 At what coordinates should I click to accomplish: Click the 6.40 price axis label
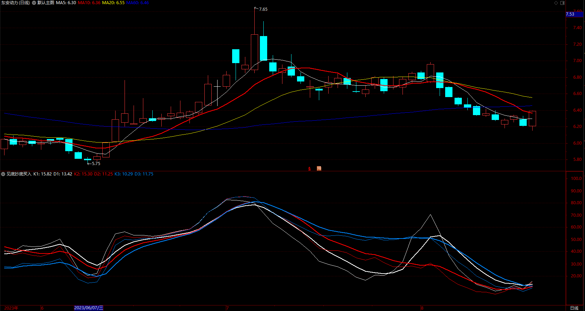577,110
